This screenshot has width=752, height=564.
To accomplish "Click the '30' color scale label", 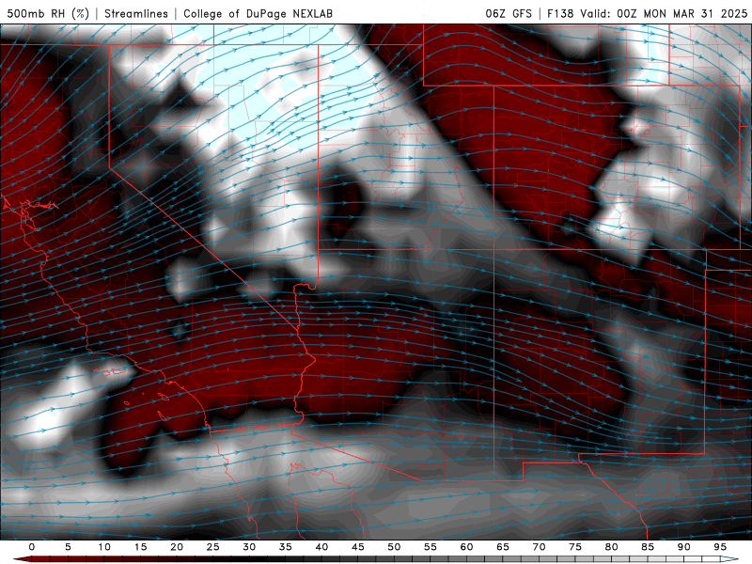I will point(249,547).
